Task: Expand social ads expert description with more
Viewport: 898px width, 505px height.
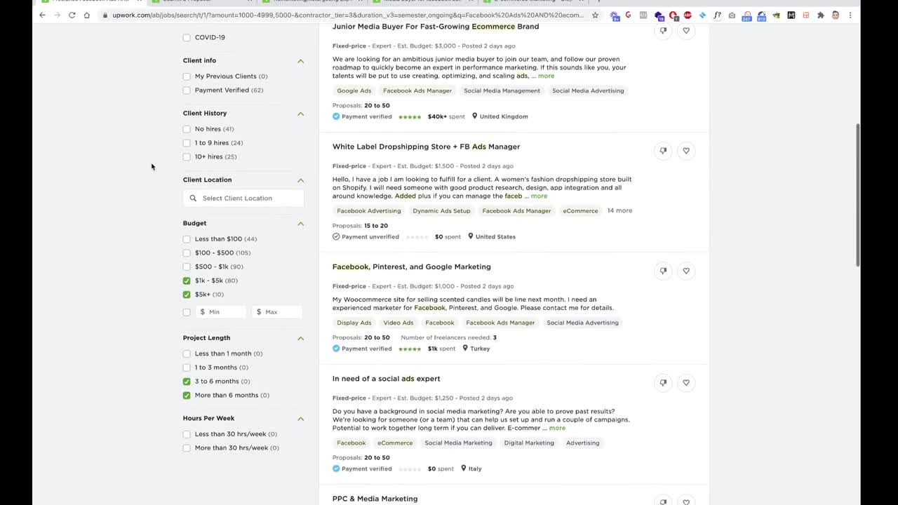Action: (x=557, y=428)
